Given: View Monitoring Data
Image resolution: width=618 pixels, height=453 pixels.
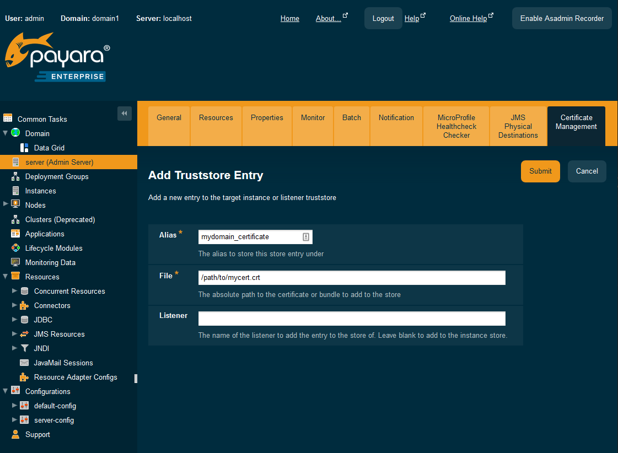Looking at the screenshot, I should (50, 262).
